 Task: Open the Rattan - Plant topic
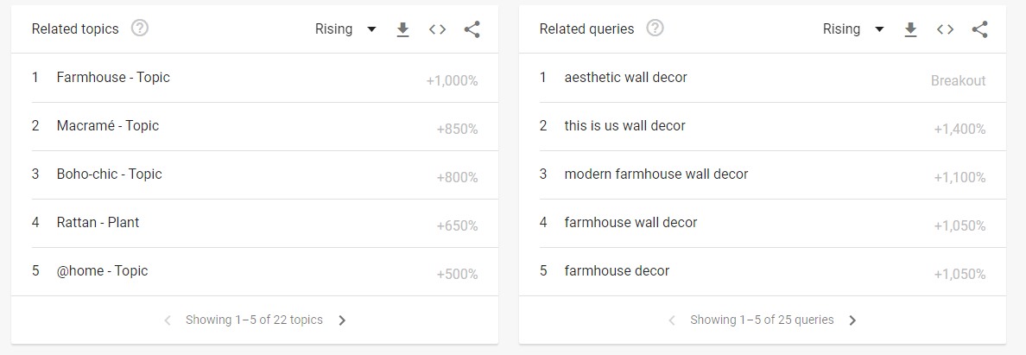[x=98, y=223]
